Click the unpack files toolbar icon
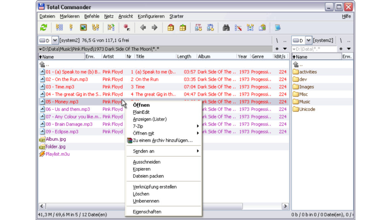The width and height of the screenshot is (391, 220). click(183, 27)
